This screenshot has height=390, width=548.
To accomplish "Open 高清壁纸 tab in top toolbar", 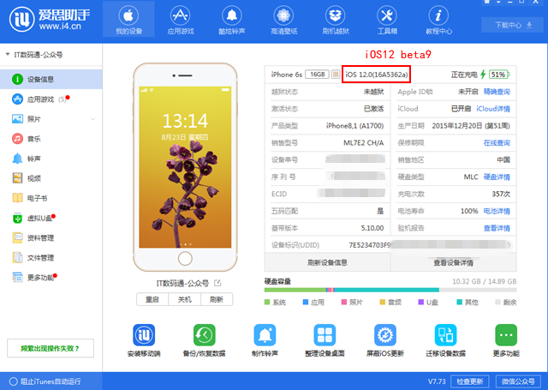I will click(283, 19).
